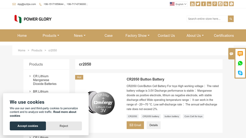The width and height of the screenshot is (246, 138).
Task: Open WhatsApp chat in side widget
Action: click(240, 63)
